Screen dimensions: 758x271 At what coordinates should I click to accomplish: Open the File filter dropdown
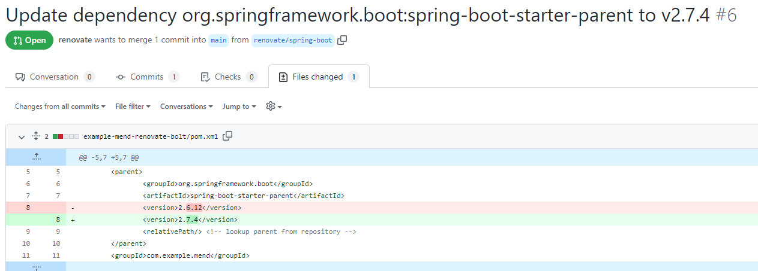coord(133,106)
